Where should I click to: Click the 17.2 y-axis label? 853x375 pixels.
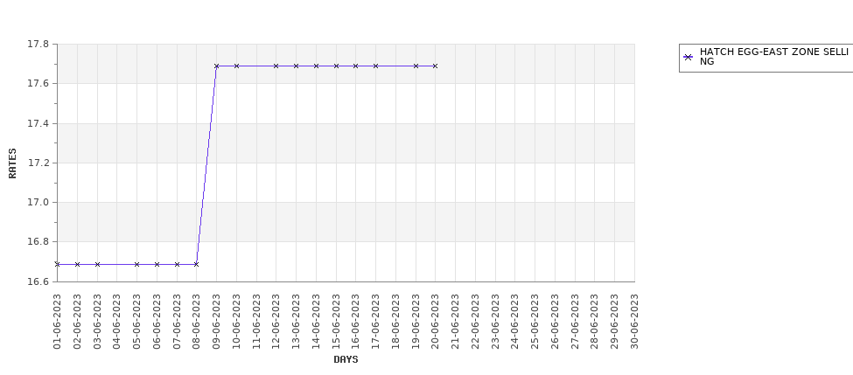point(38,163)
